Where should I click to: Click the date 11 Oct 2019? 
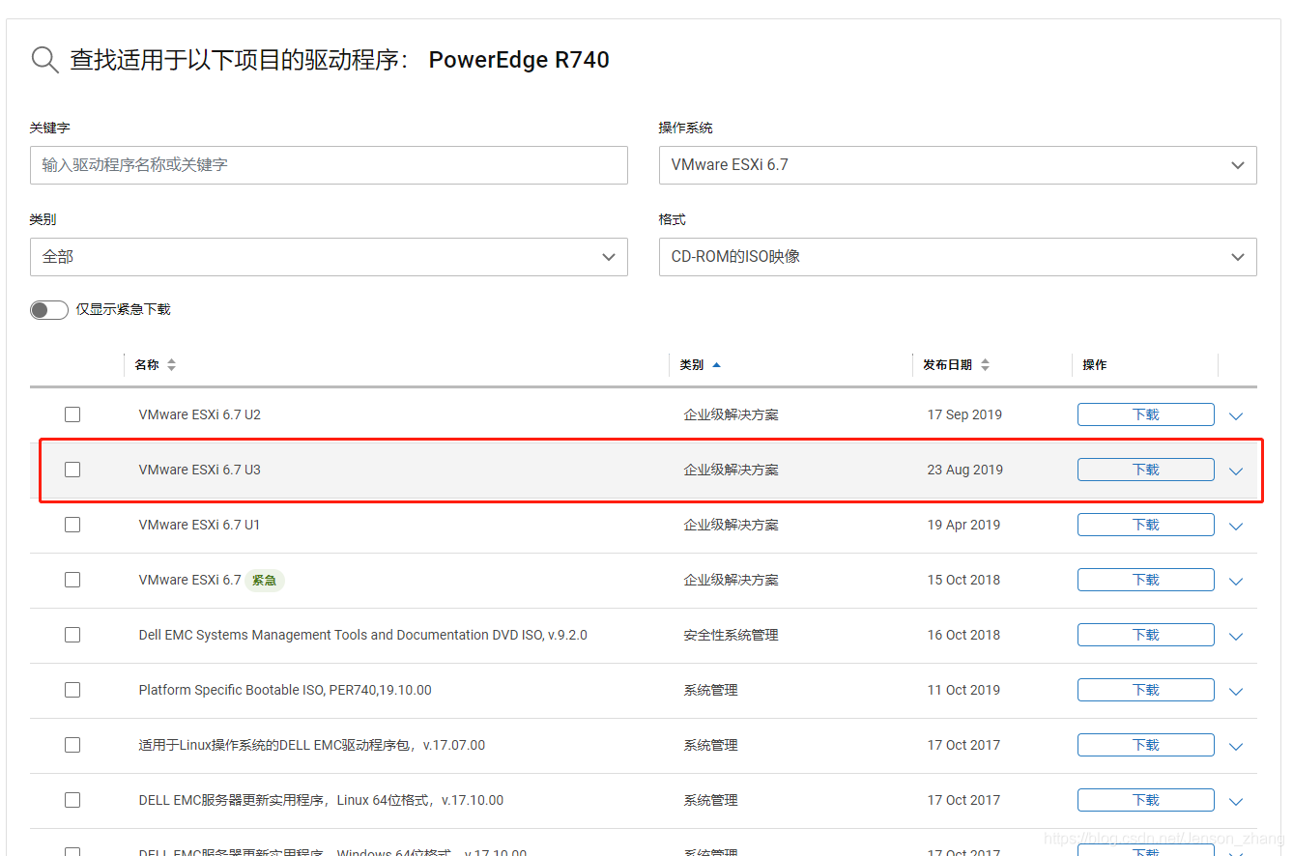[963, 690]
